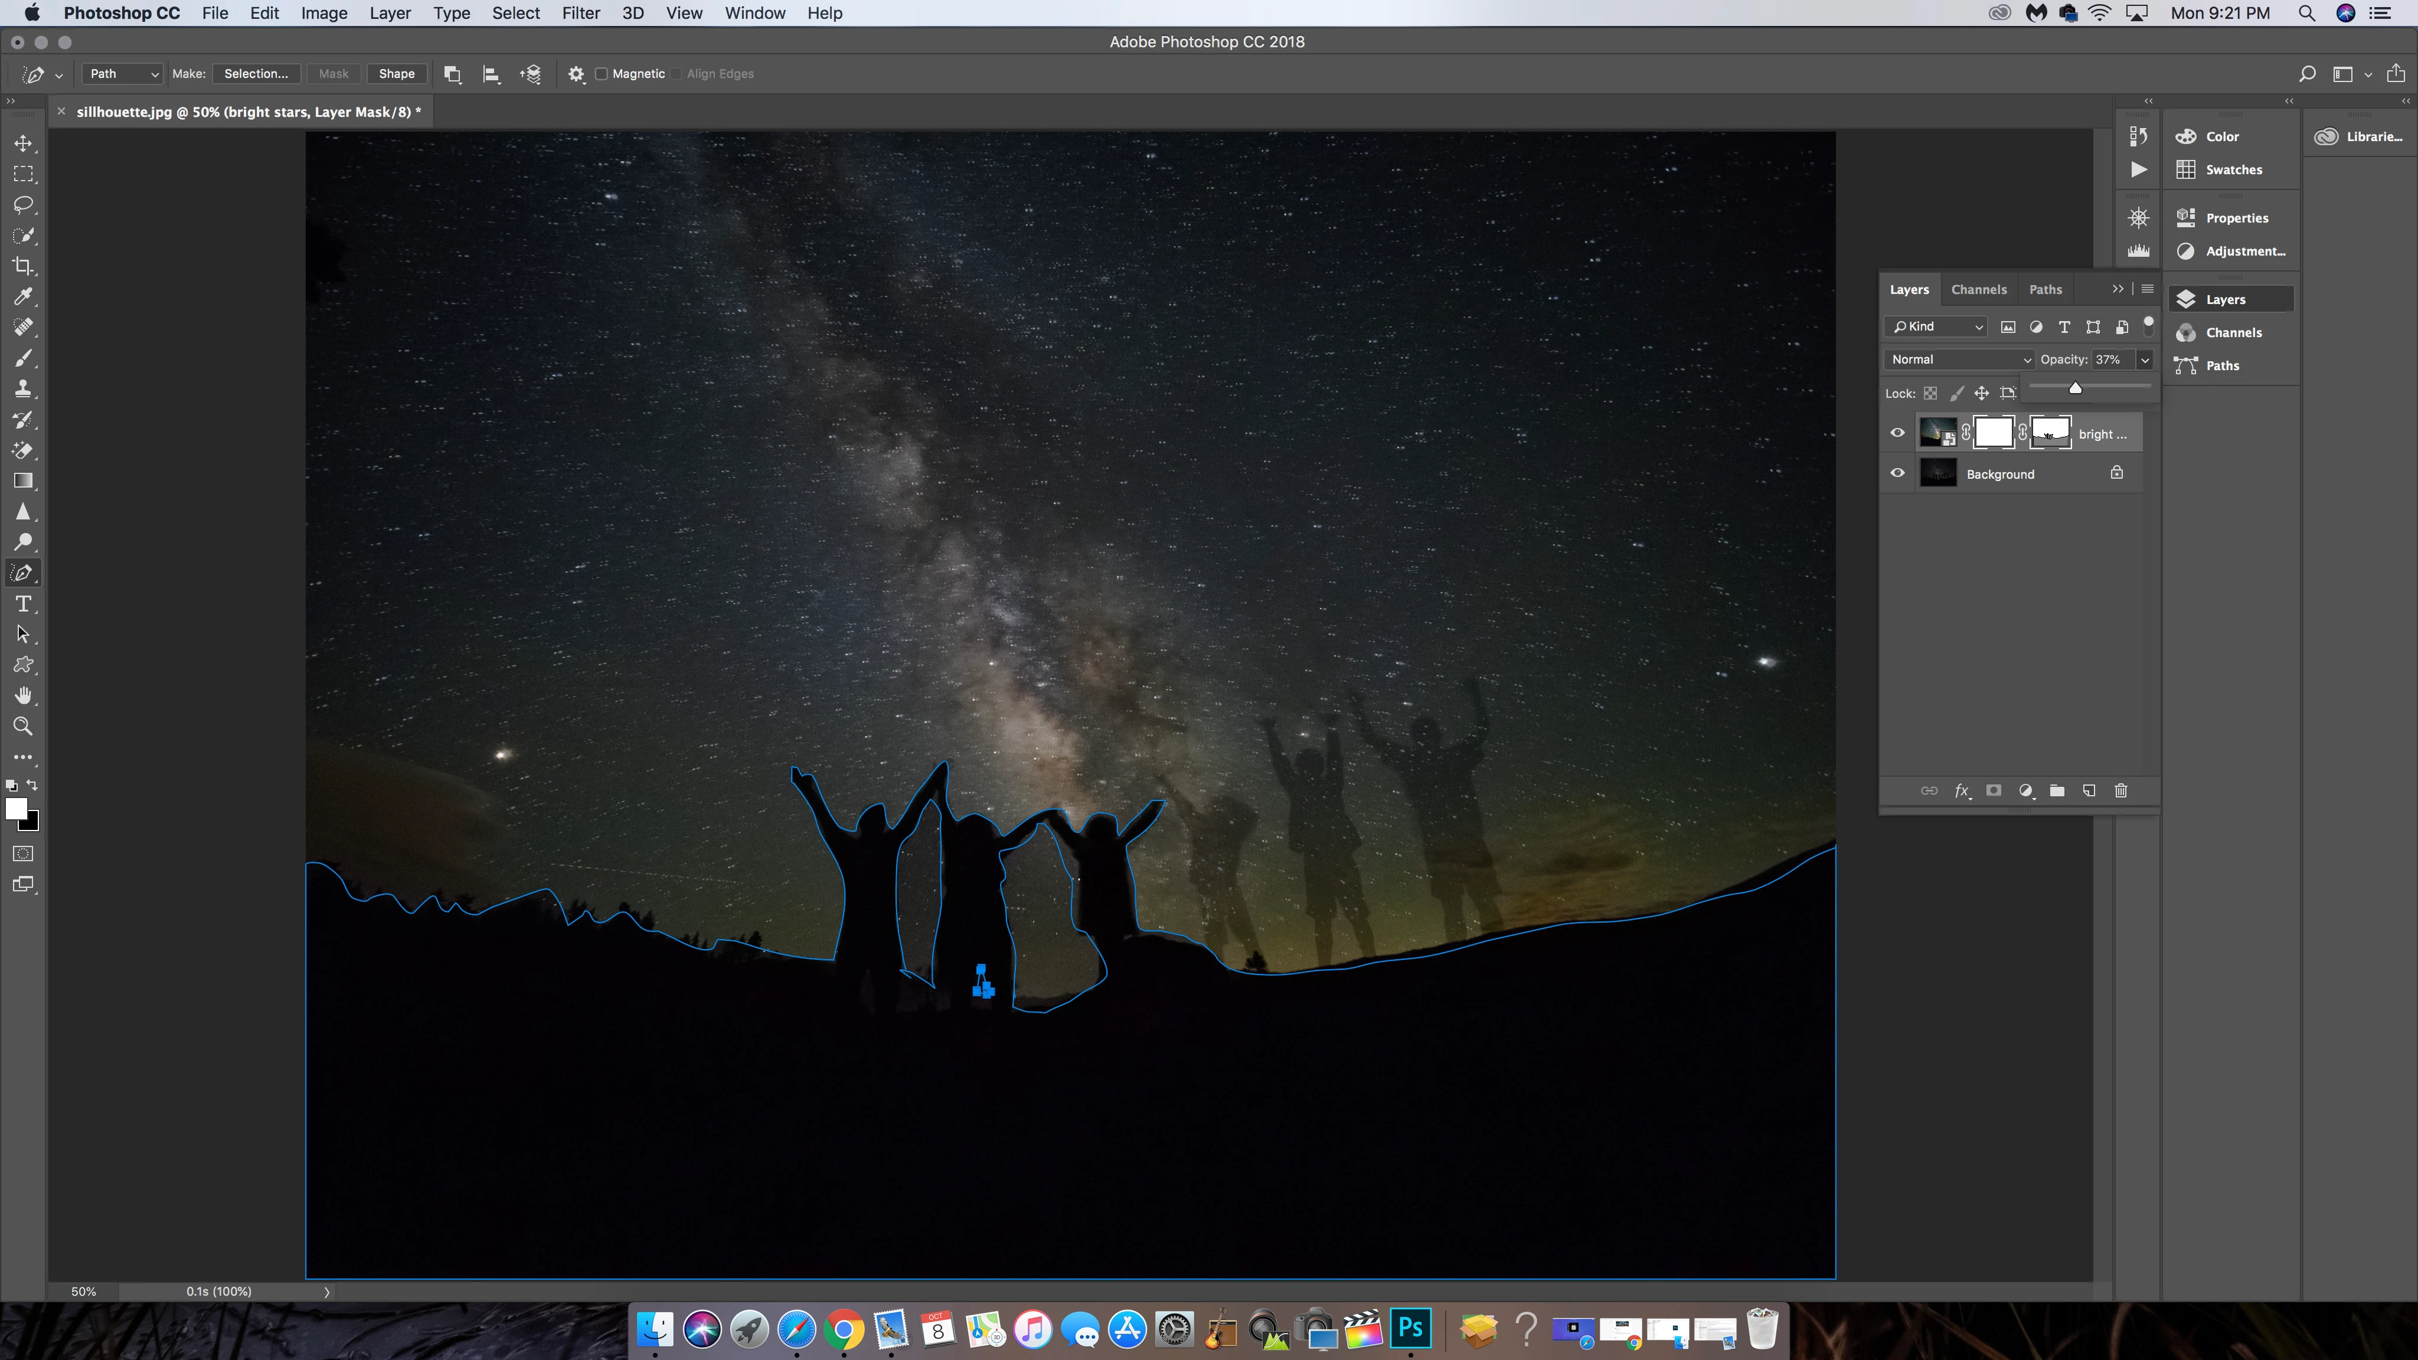This screenshot has height=1360, width=2418.
Task: Select the Hand tool
Action: (x=24, y=695)
